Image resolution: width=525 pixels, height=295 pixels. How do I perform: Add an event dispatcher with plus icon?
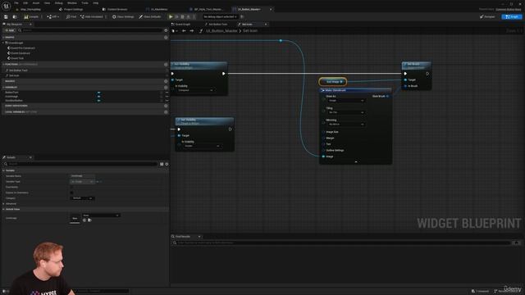(x=166, y=106)
